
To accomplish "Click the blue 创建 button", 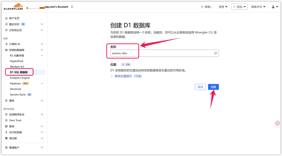I will click(213, 87).
